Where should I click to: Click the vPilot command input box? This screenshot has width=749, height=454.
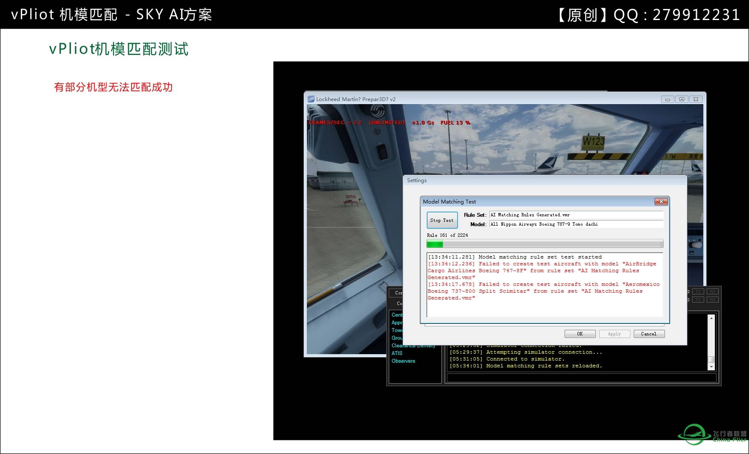(581, 378)
